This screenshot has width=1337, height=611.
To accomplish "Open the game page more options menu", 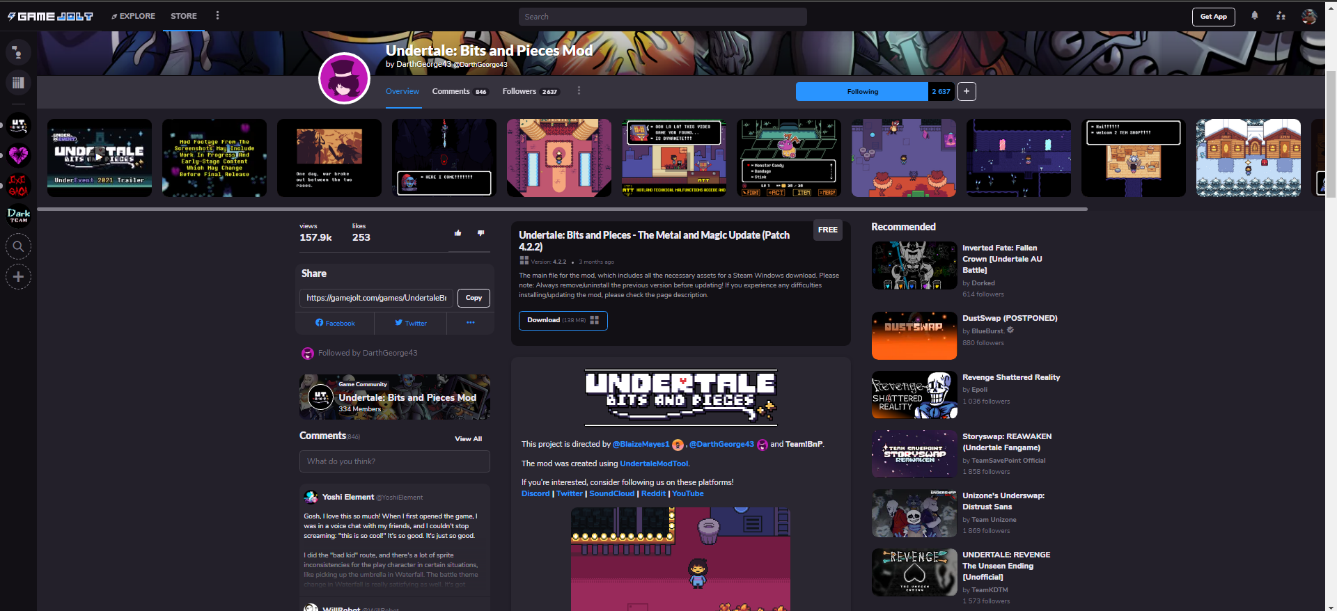I will pos(579,91).
